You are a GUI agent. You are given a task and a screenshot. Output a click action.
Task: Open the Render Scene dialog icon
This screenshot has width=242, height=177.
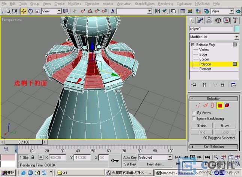[207, 11]
